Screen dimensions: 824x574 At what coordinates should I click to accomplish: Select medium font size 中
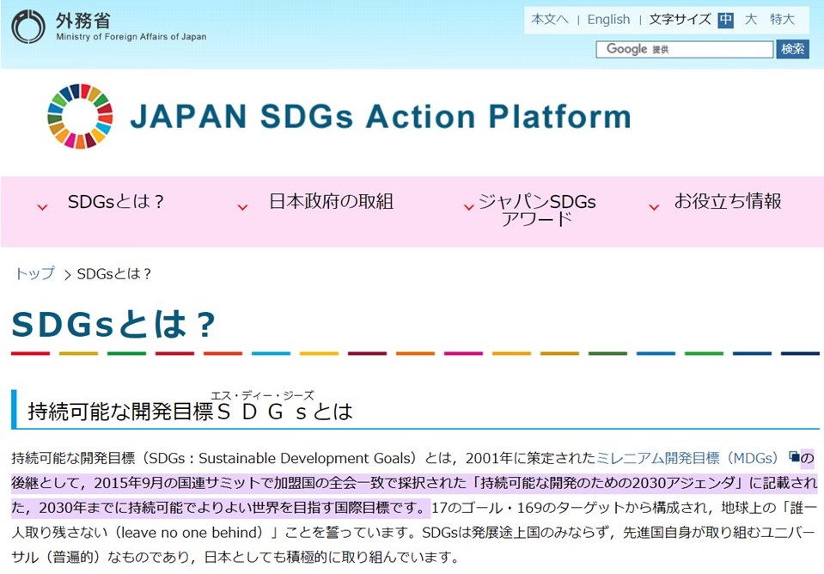[725, 20]
